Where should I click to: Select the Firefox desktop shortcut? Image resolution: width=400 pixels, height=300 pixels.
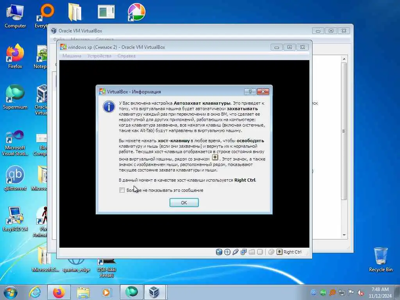pyautogui.click(x=15, y=56)
